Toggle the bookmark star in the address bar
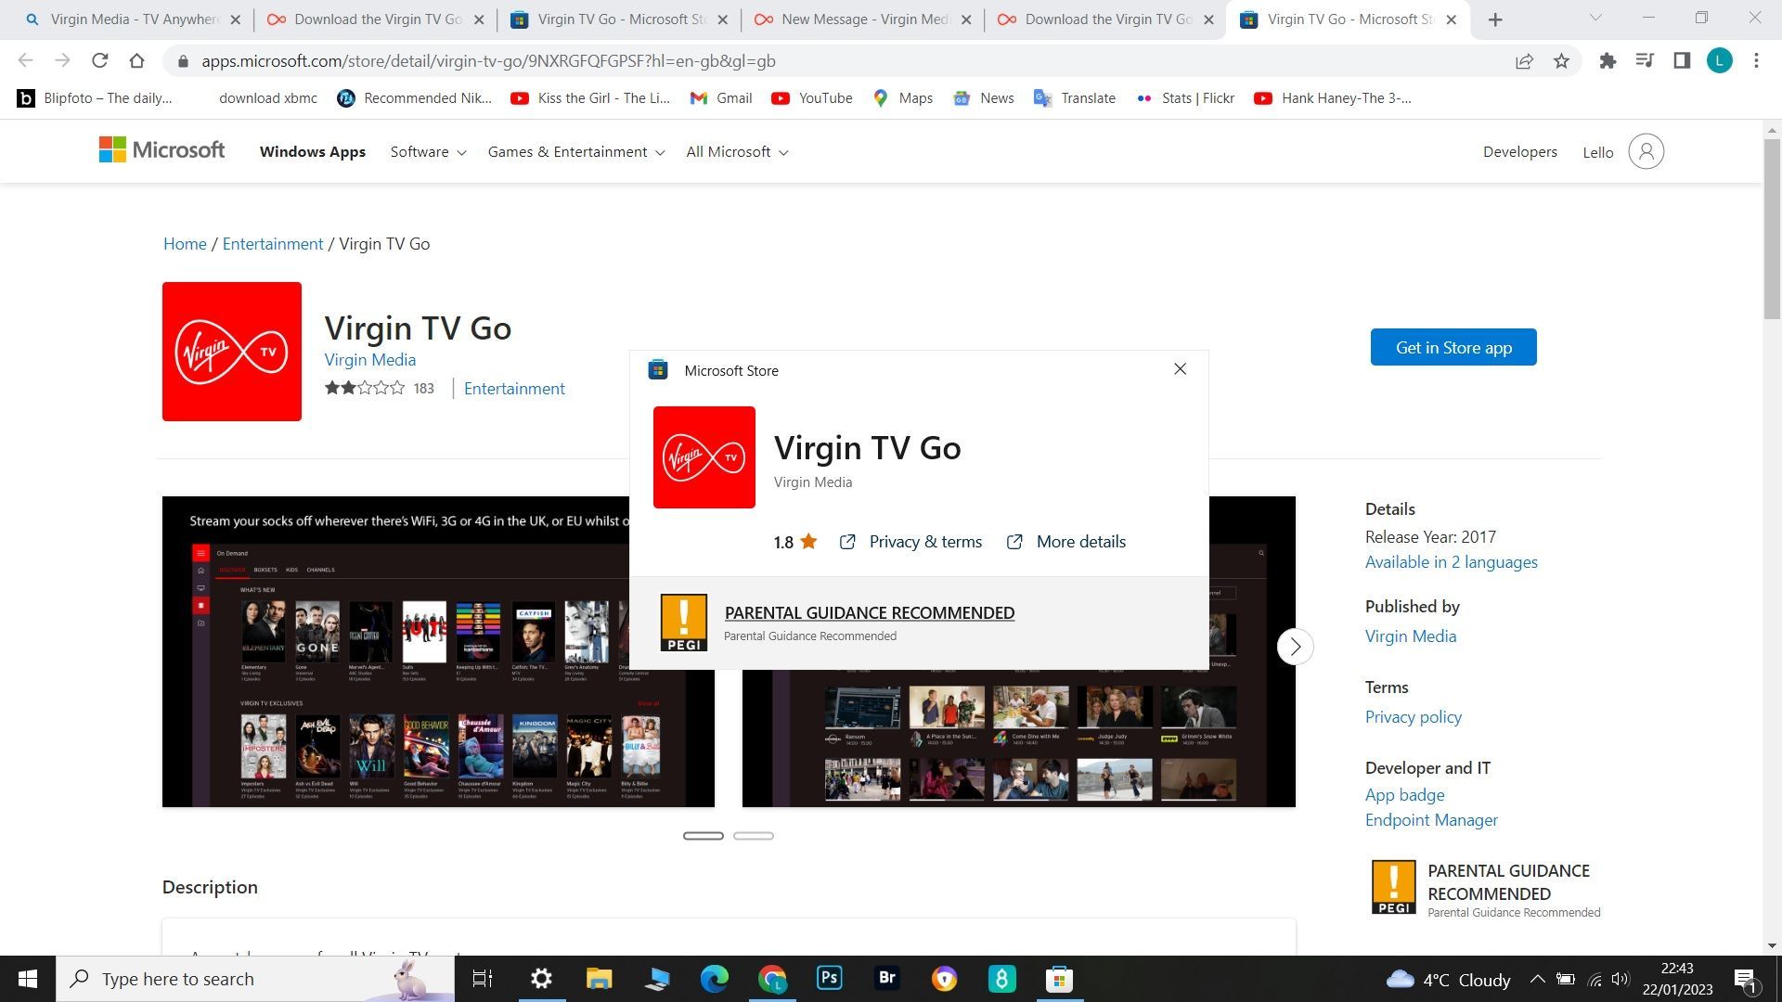 coord(1562,60)
